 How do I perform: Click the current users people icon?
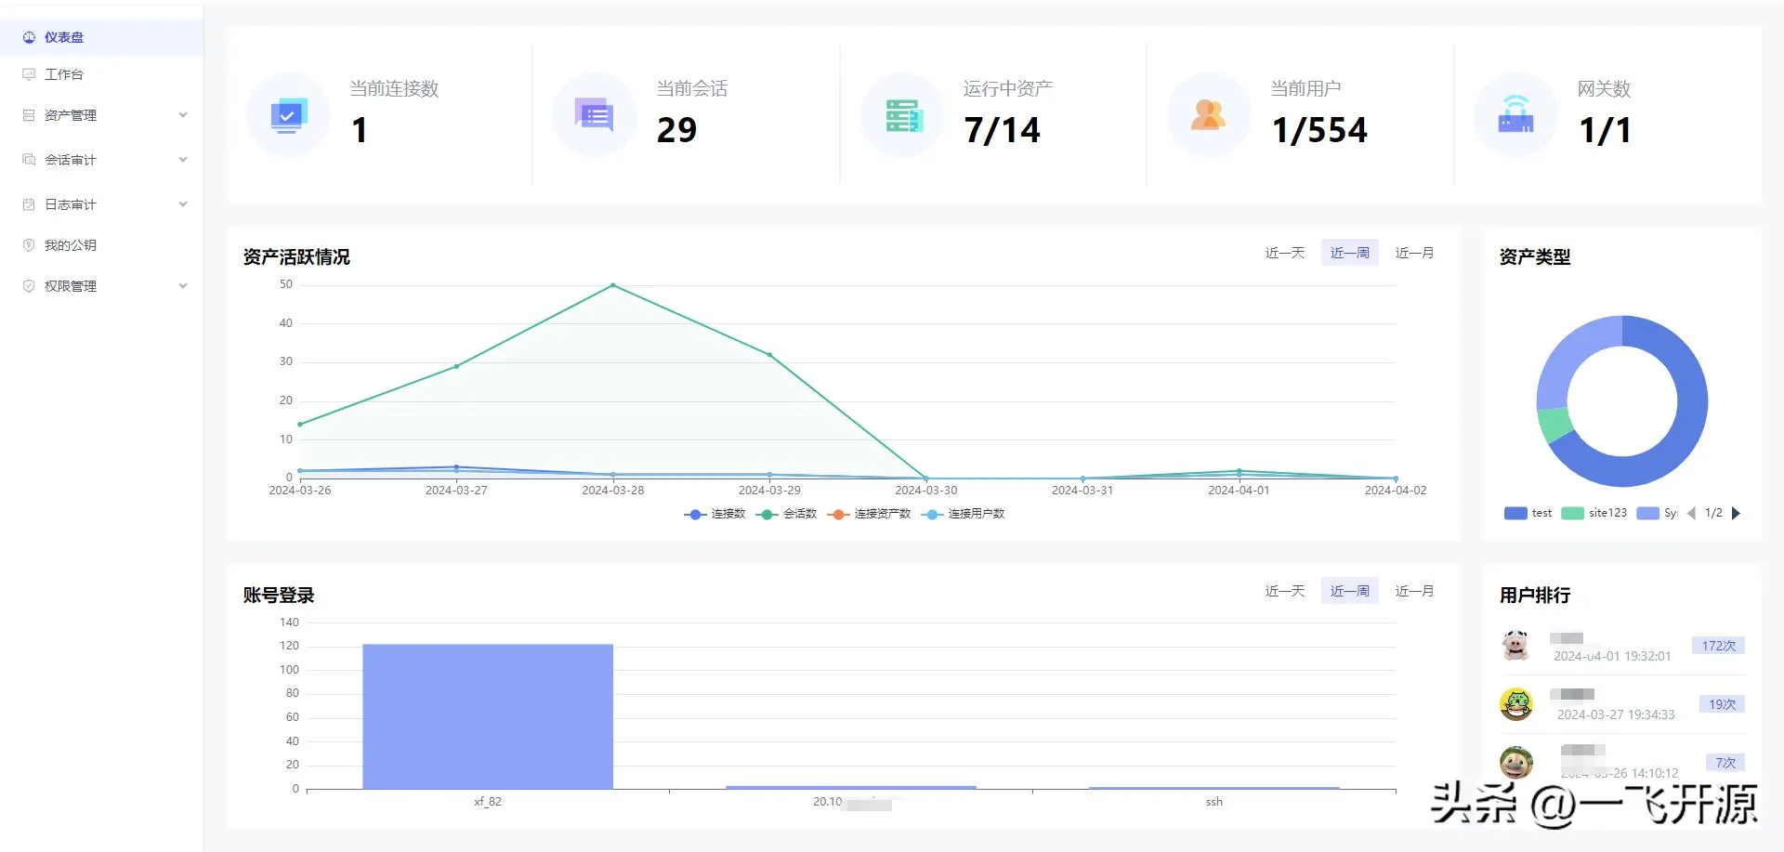(x=1208, y=115)
